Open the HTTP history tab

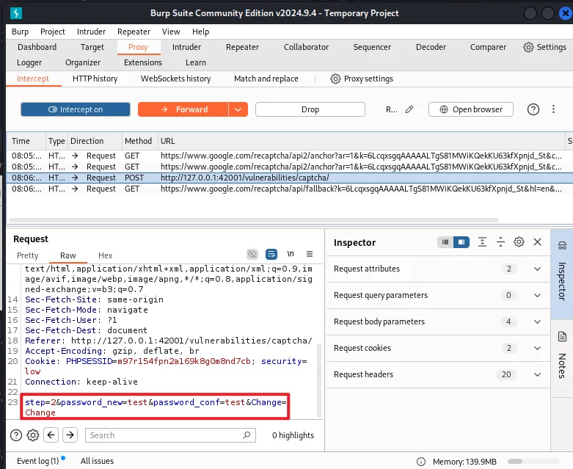click(x=95, y=79)
